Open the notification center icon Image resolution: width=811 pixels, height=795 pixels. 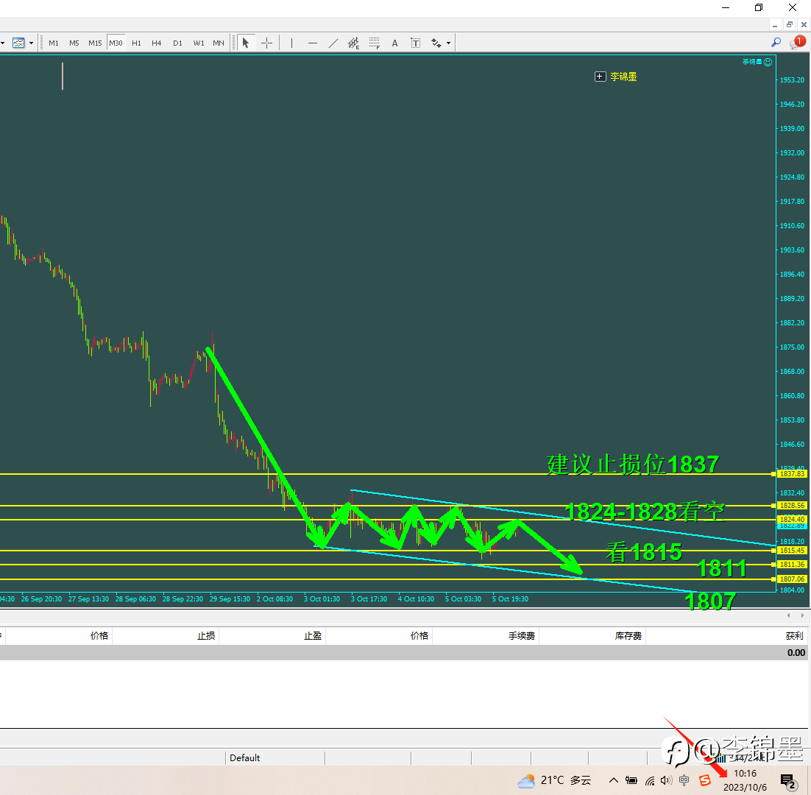click(x=787, y=781)
